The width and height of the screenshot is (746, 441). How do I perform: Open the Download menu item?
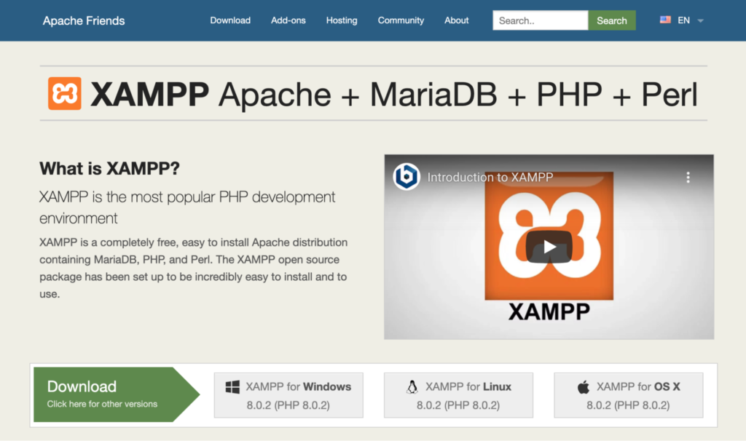click(x=230, y=20)
